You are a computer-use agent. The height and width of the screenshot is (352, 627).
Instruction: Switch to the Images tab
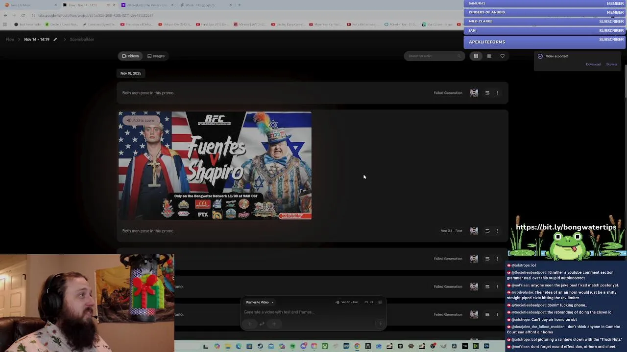coord(156,56)
